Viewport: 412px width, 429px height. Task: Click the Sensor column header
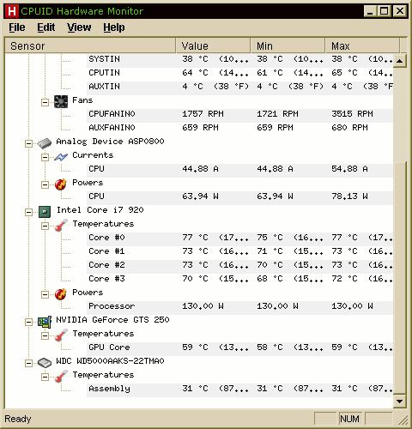coord(90,45)
